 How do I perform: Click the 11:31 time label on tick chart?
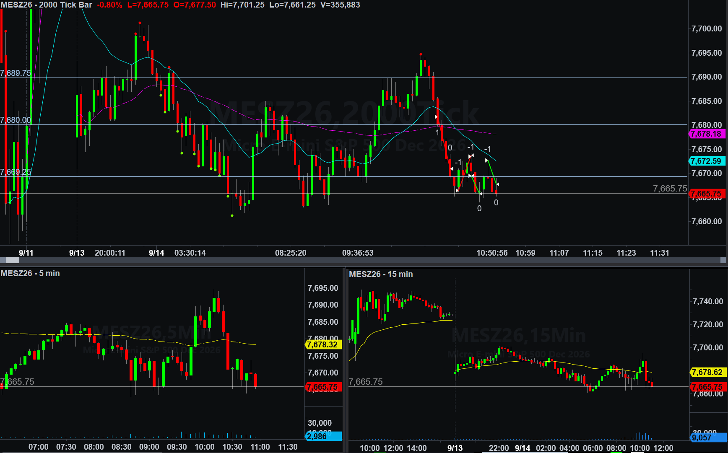660,253
